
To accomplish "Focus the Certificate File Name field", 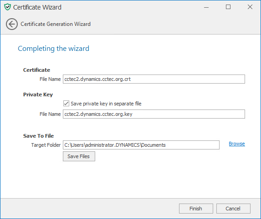I will pyautogui.click(x=154, y=79).
